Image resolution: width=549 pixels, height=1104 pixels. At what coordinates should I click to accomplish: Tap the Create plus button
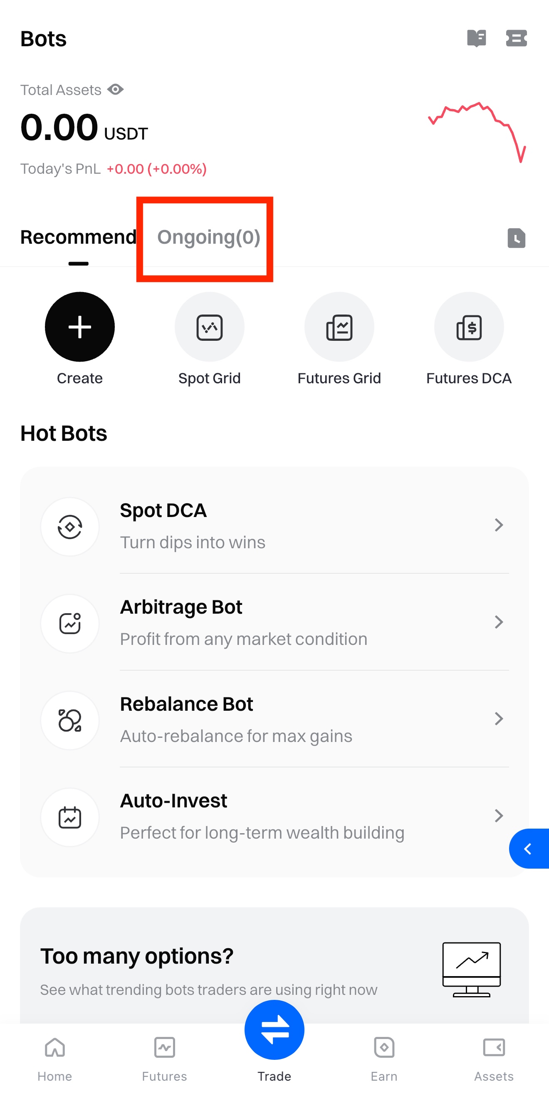79,327
